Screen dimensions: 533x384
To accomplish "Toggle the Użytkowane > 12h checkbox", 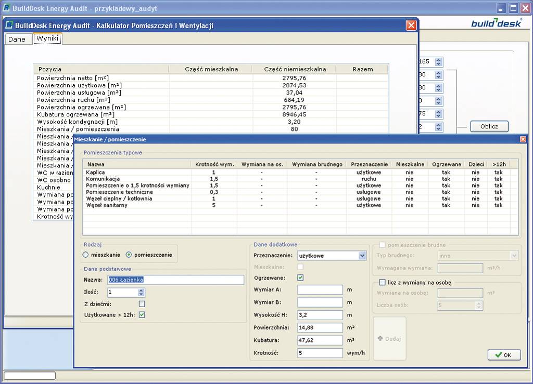I will click(142, 314).
